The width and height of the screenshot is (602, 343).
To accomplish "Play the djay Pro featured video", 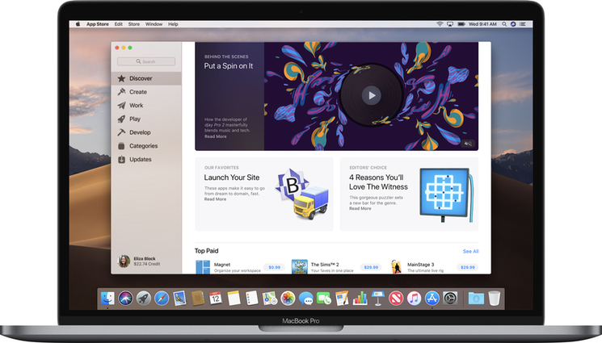I will click(x=371, y=95).
